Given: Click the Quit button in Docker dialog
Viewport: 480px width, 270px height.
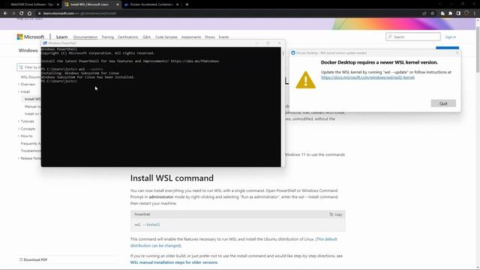Looking at the screenshot, I should pyautogui.click(x=443, y=103).
